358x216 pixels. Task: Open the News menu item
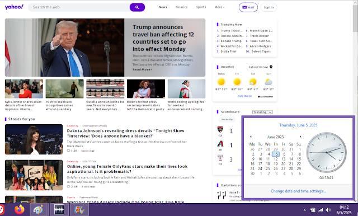[x=163, y=7]
